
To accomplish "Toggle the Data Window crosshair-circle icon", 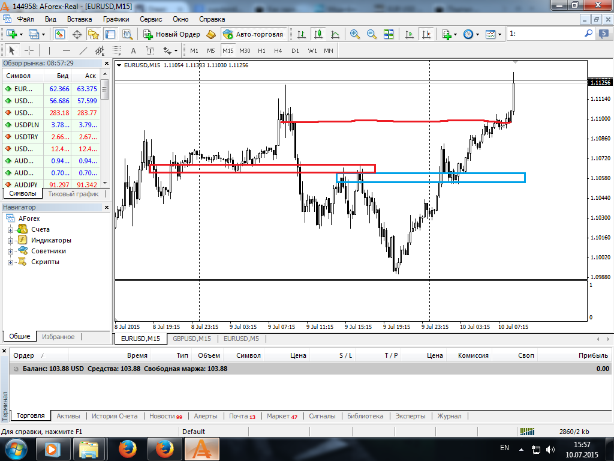I will click(77, 34).
